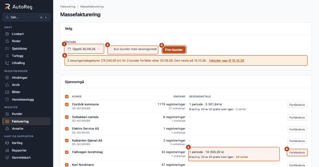Click Forhåndsvis for Fjellvegen borettslag
This screenshot has height=167, width=319.
(x=297, y=152)
